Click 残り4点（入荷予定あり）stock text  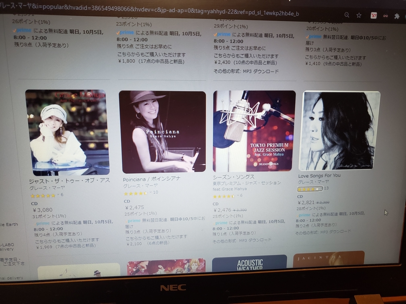(x=58, y=234)
